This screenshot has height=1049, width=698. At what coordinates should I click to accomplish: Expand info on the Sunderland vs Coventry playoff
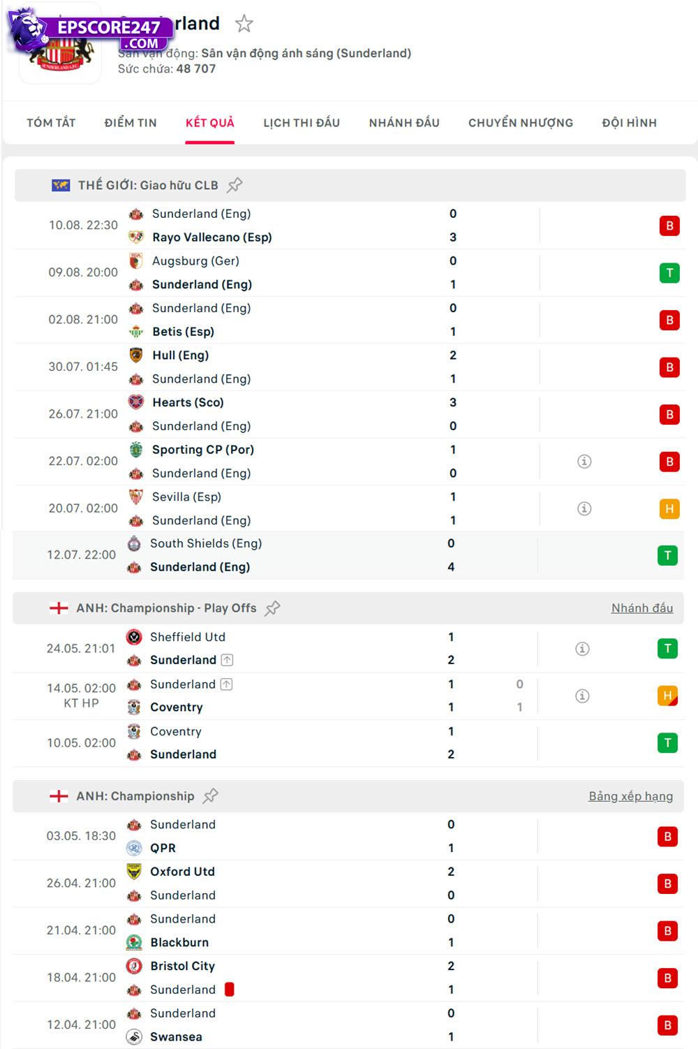pyautogui.click(x=584, y=696)
